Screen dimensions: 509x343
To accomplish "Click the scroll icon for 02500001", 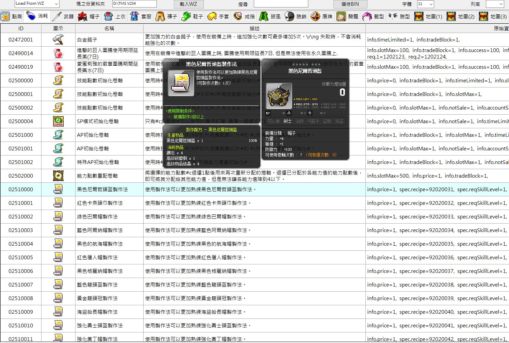I will [58, 94].
